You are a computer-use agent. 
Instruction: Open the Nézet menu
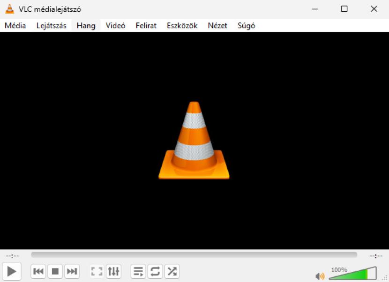[217, 26]
